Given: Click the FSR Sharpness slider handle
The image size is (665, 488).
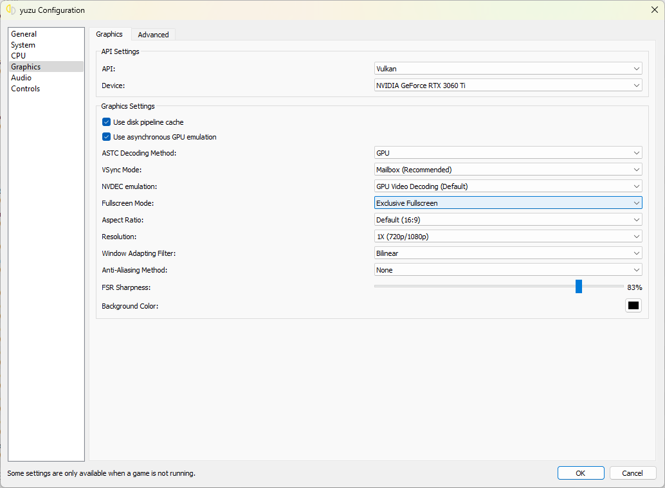Looking at the screenshot, I should click(579, 287).
